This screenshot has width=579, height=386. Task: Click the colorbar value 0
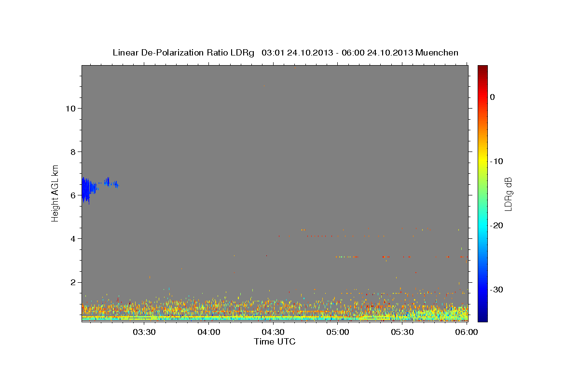[492, 97]
